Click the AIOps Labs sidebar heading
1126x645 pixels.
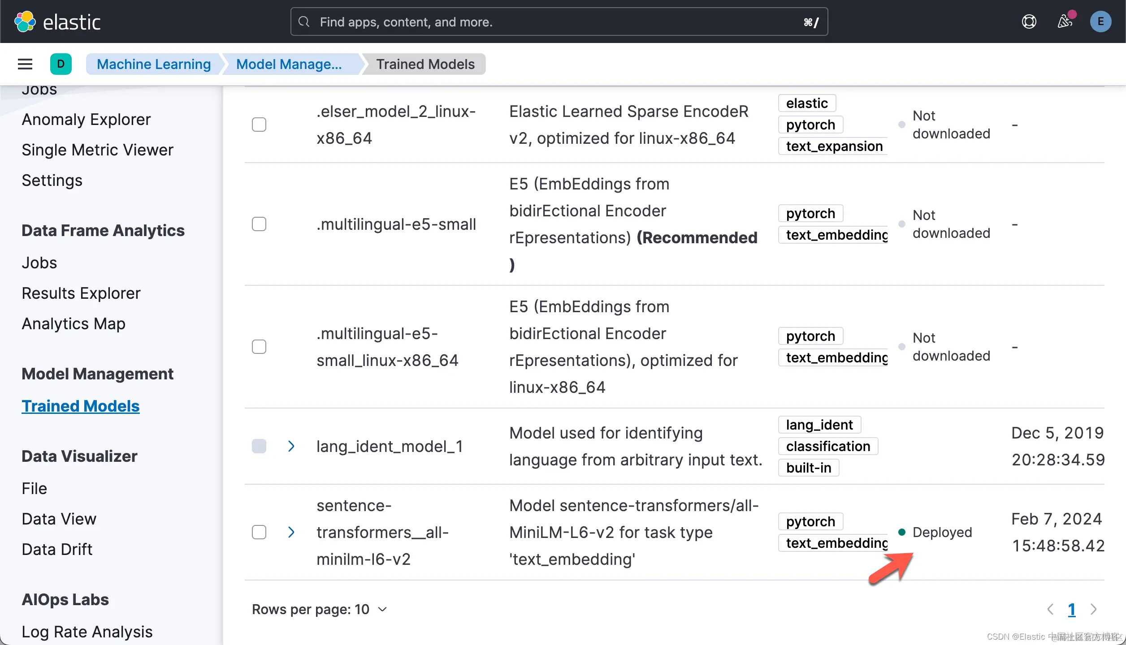tap(65, 599)
